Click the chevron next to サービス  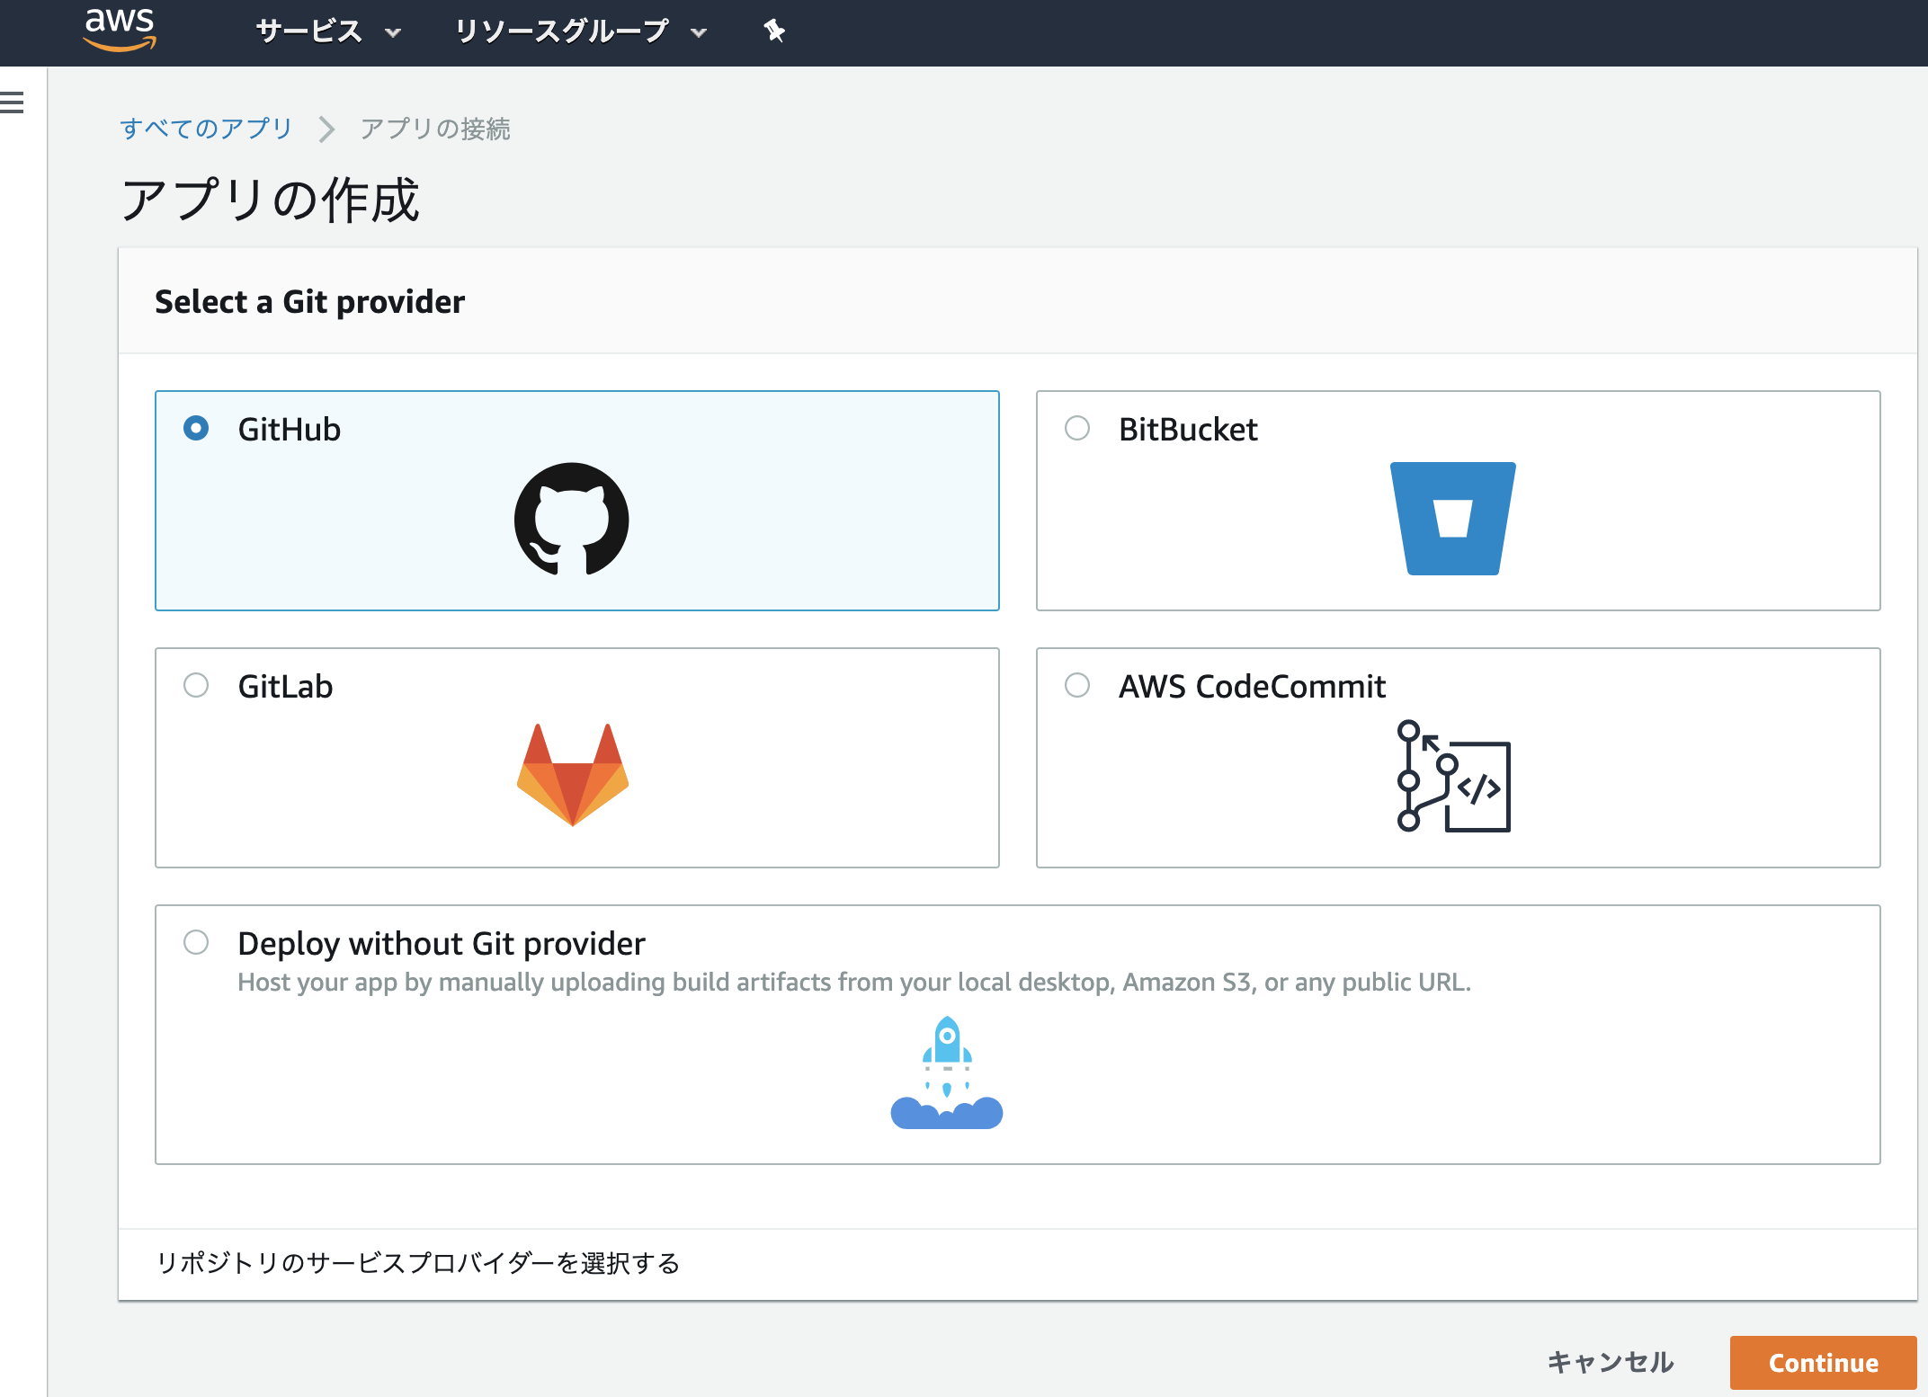coord(393,32)
